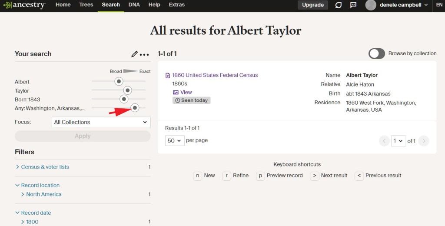The width and height of the screenshot is (445, 226).
Task: Expand the Census & voter lists filter
Action: point(45,167)
